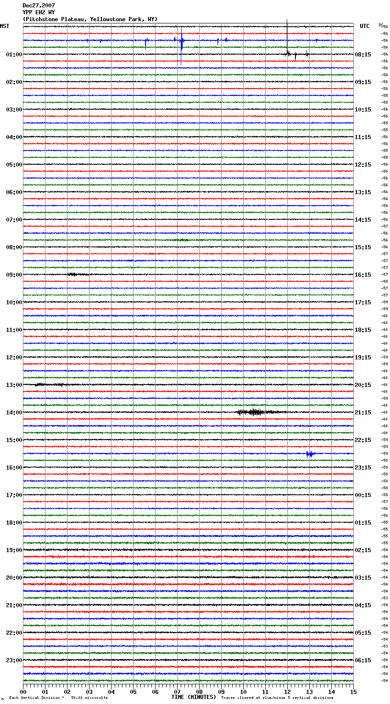Click the tall black spike at minute 12
The width and height of the screenshot is (390, 704).
[287, 38]
